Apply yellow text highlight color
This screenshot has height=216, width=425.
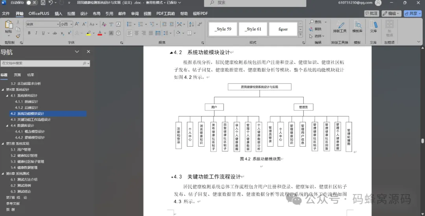pos(89,33)
